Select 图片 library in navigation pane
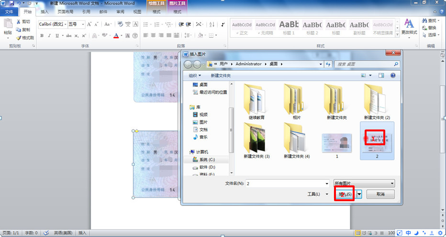The image size is (446, 237). point(200,122)
